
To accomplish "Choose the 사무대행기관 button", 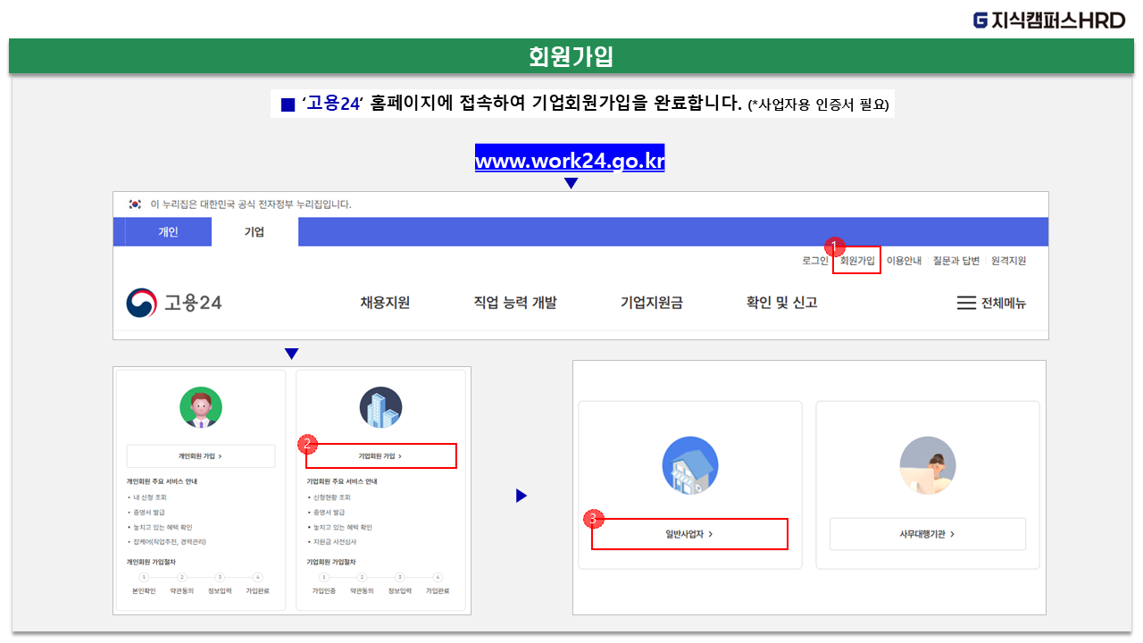I will (928, 534).
